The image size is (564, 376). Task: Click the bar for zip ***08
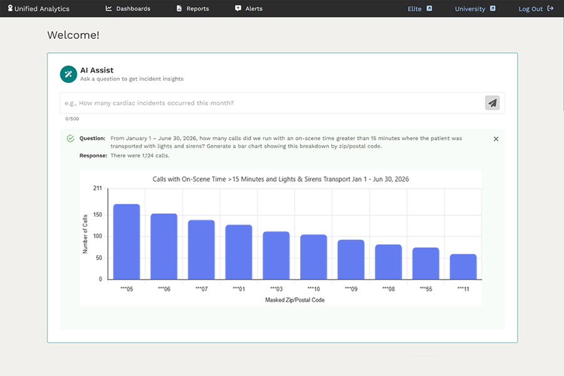coord(389,262)
